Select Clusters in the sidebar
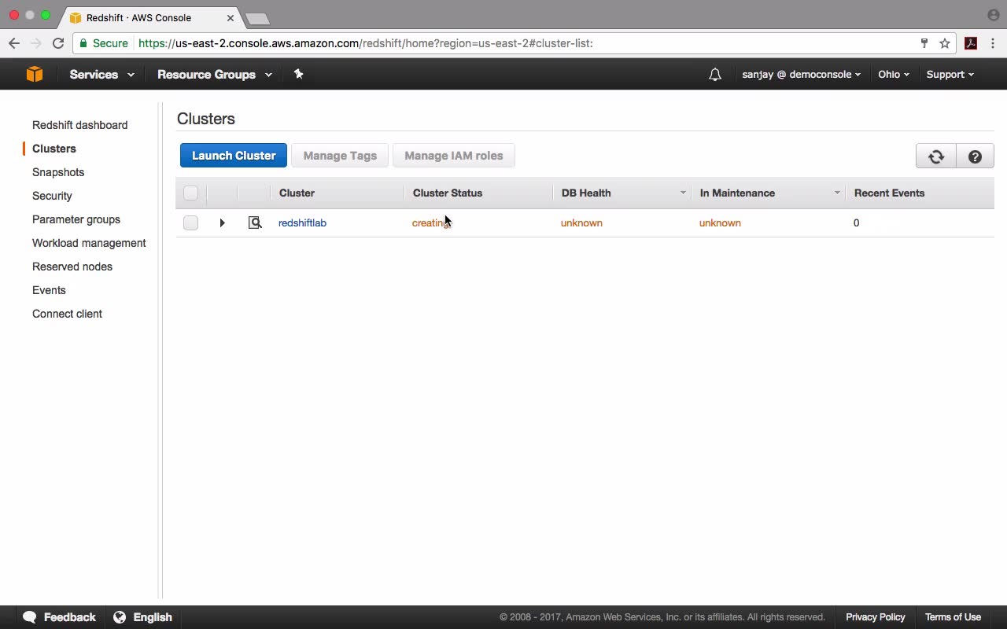Screen dimensions: 1007x629 (x=54, y=149)
